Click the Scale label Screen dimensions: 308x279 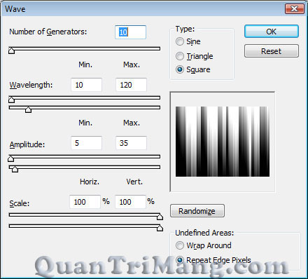coord(20,203)
